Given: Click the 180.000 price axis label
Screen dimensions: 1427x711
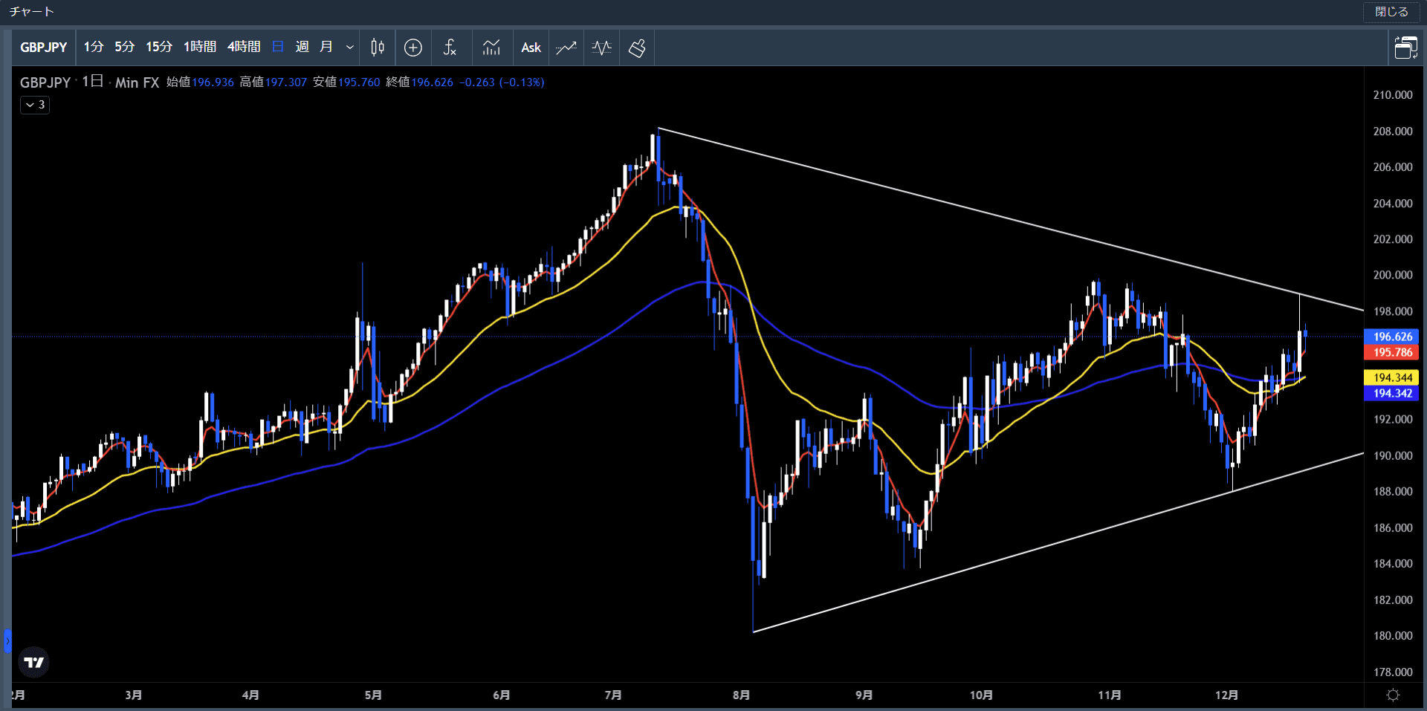Looking at the screenshot, I should [x=1393, y=636].
